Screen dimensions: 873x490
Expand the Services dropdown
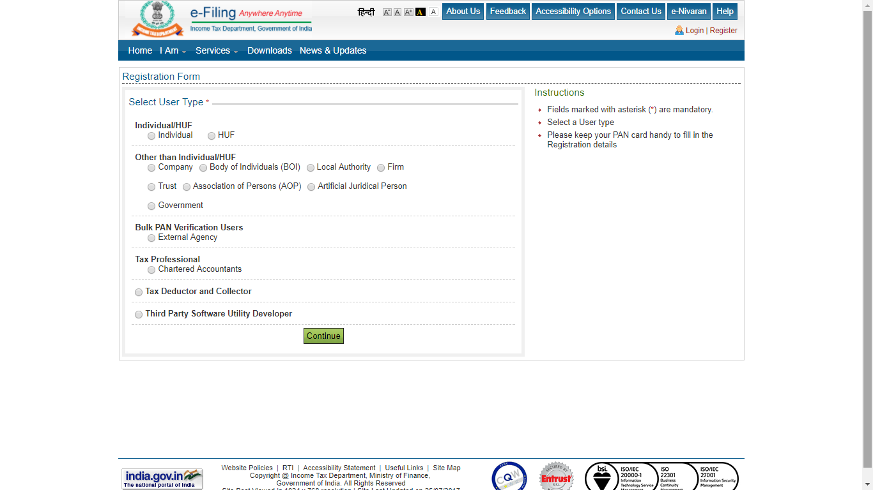tap(213, 50)
